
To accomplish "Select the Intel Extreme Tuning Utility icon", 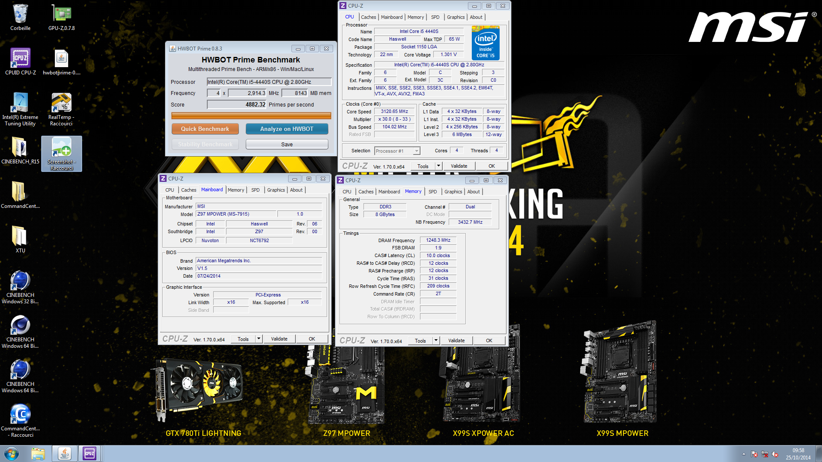I will click(x=20, y=109).
